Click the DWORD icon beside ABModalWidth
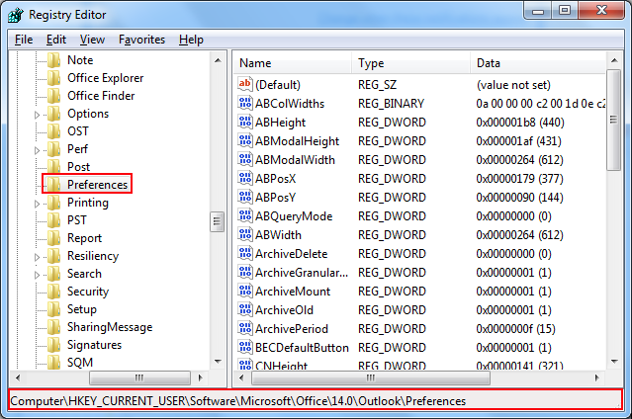The width and height of the screenshot is (632, 419). (245, 159)
